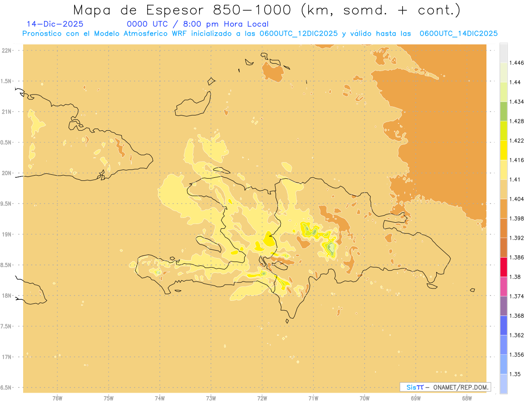The height and width of the screenshot is (404, 524).
Task: Click the latitude label "18N"
Action: [x=7, y=295]
